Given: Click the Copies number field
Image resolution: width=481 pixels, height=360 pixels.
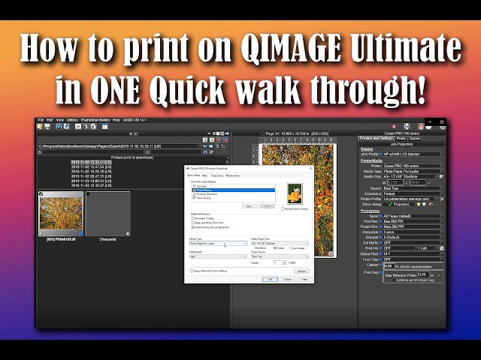Looking at the screenshot, I should [278, 263].
